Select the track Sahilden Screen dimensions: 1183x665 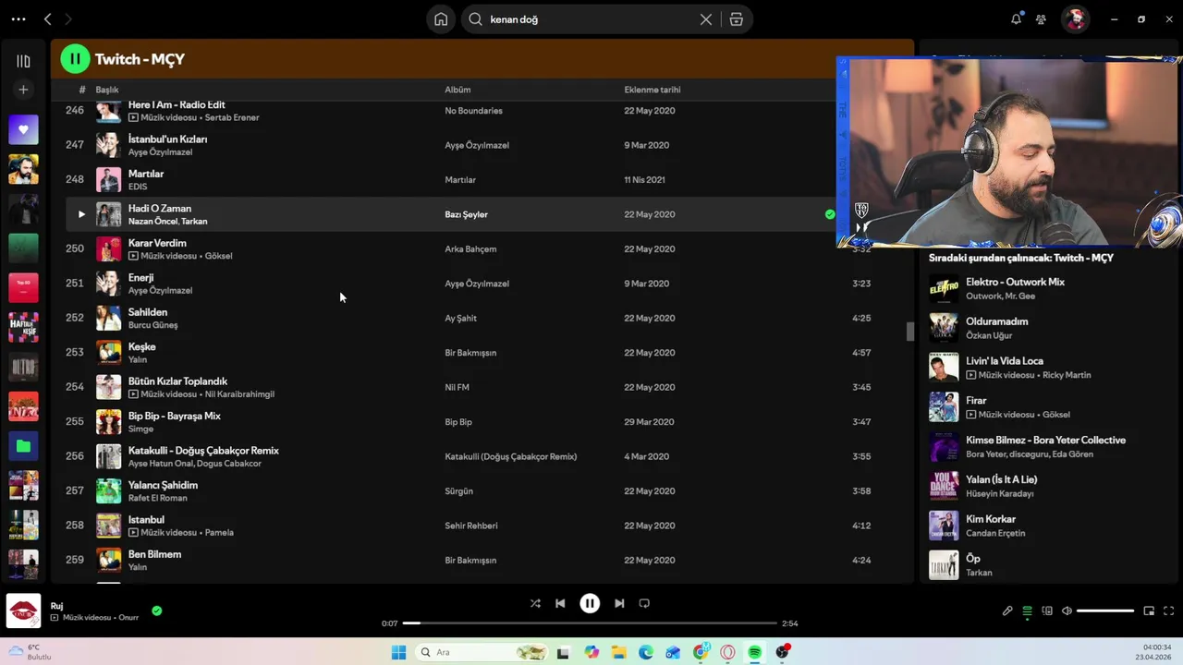point(148,312)
